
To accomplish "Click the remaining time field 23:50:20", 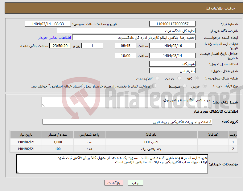I will point(60,46).
